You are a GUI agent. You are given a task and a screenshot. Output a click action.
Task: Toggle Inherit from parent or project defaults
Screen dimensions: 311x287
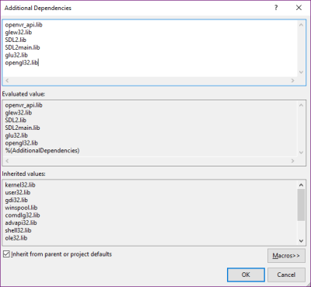click(6, 254)
